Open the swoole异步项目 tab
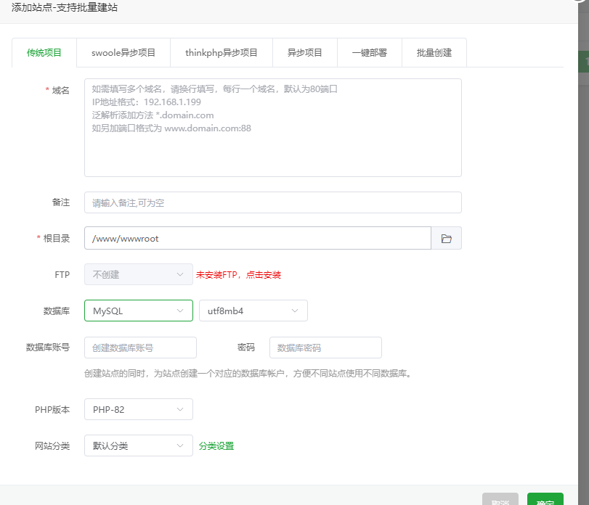The height and width of the screenshot is (505, 589). pos(123,53)
